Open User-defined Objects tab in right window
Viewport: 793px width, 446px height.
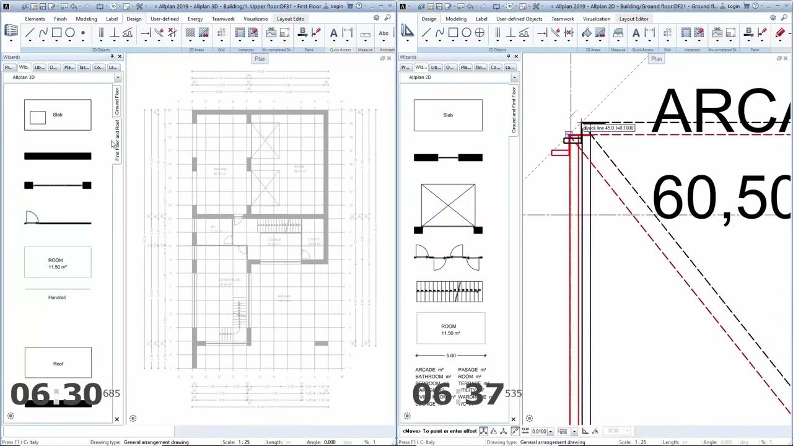click(519, 19)
